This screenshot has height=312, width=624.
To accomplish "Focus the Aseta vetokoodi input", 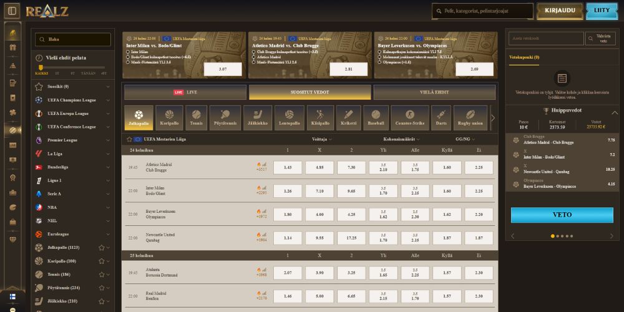I will pos(546,39).
